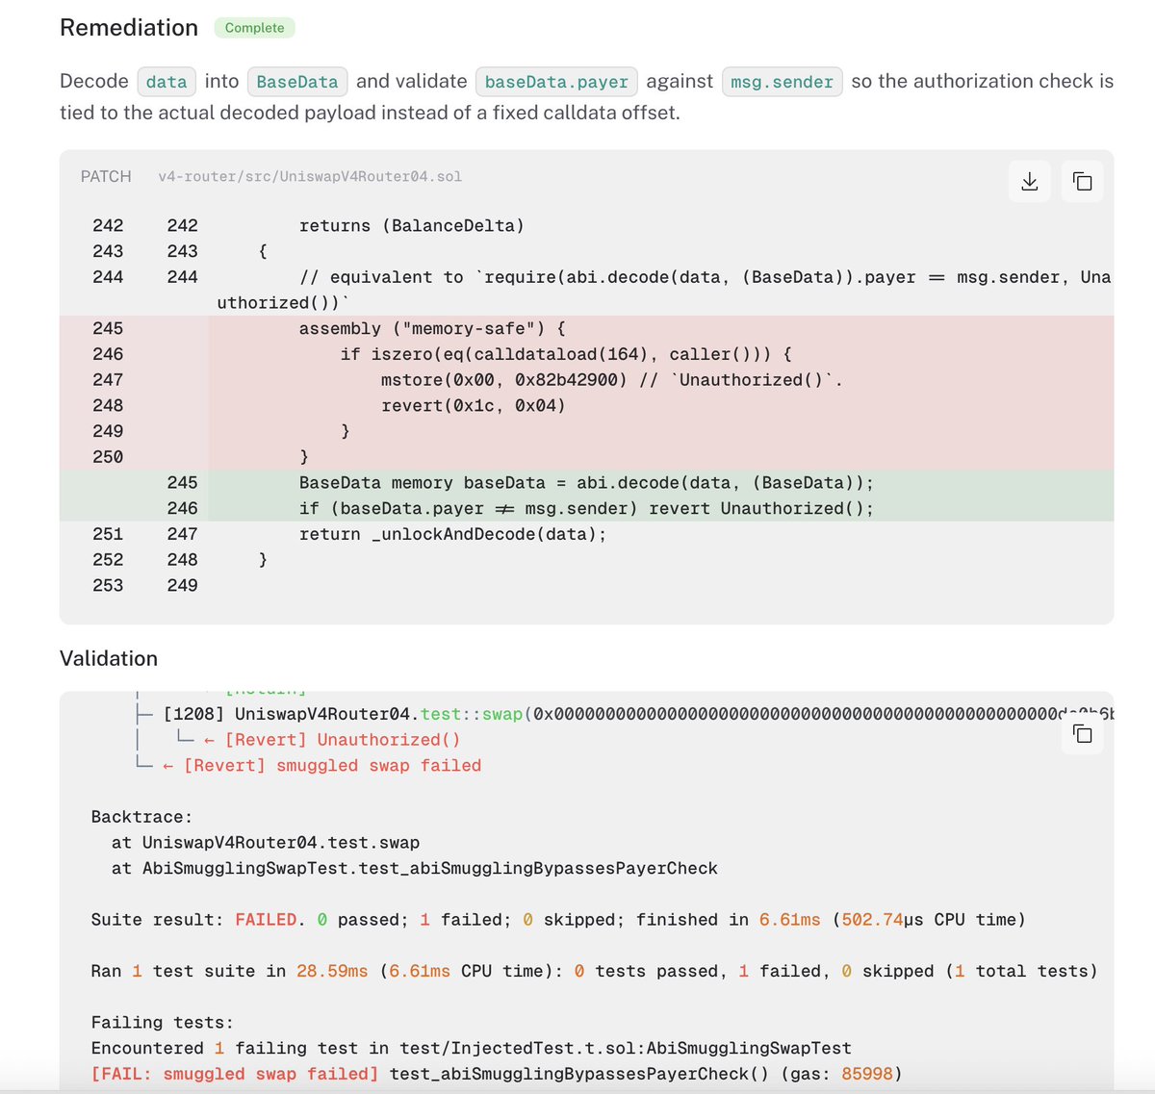1155x1094 pixels.
Task: Copy the Validation output block
Action: pyautogui.click(x=1083, y=734)
